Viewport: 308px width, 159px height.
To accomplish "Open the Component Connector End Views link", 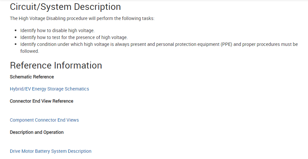I will (x=44, y=120).
